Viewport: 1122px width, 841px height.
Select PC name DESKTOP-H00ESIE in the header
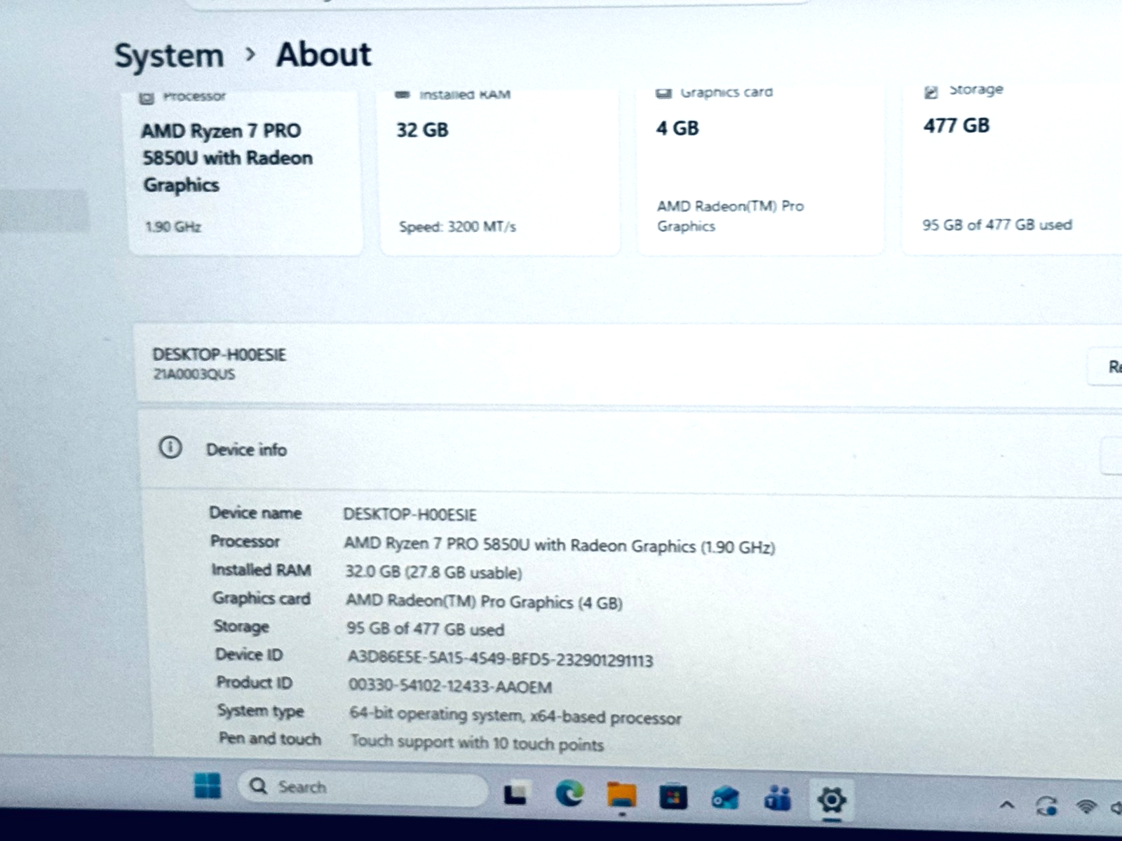(219, 355)
